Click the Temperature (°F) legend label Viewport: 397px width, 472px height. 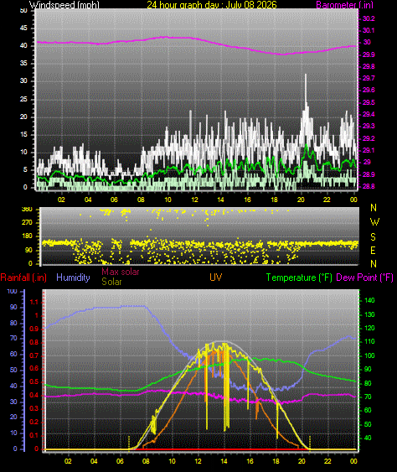[299, 277]
